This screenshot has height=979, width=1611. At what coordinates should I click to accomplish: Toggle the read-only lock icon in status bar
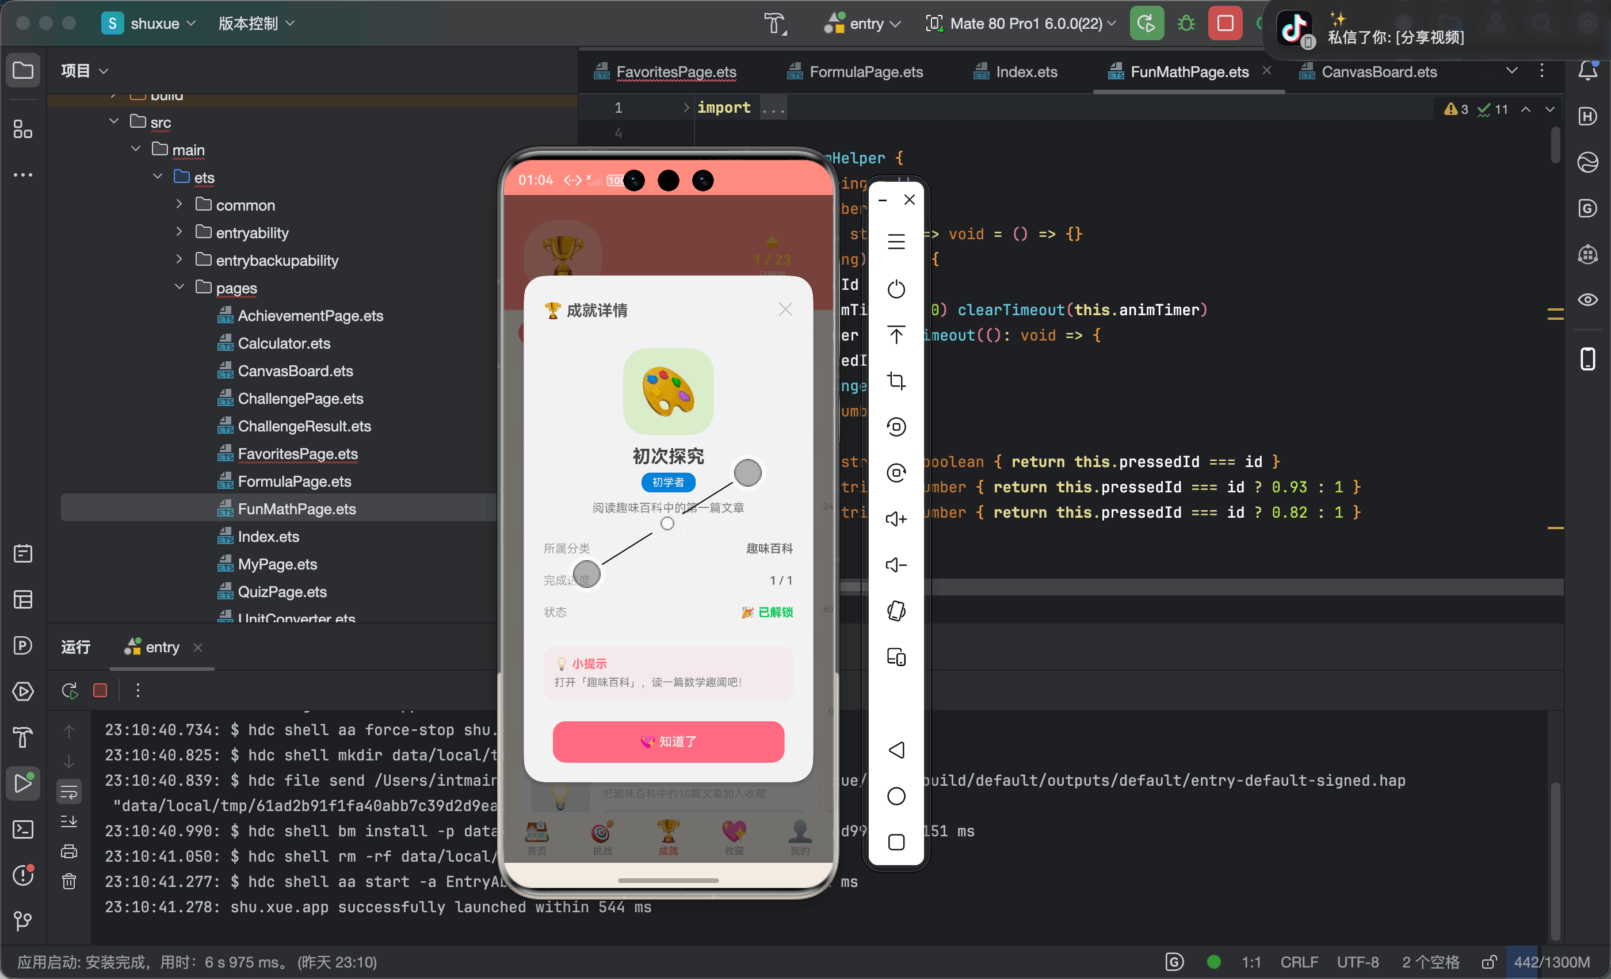click(x=1489, y=962)
